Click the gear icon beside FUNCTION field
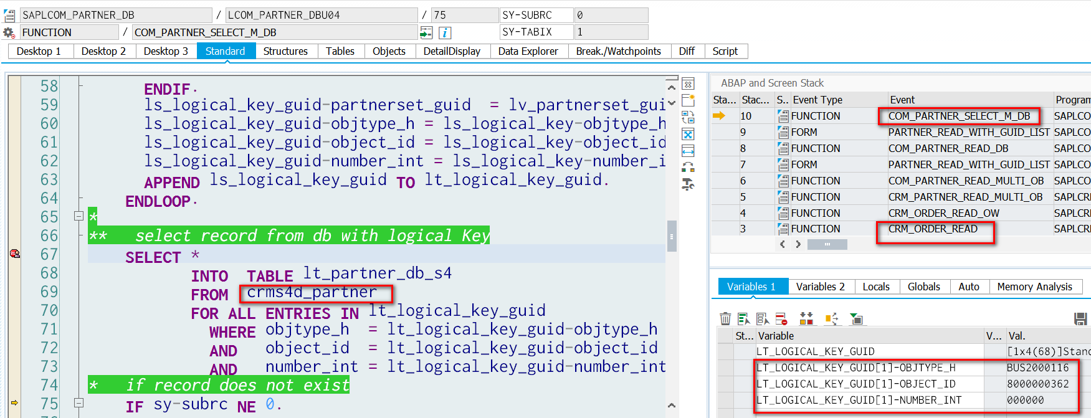Viewport: 1091px width, 418px height. pos(9,32)
